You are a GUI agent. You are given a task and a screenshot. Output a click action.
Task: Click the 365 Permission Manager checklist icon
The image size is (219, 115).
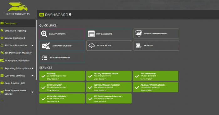pos(44,57)
